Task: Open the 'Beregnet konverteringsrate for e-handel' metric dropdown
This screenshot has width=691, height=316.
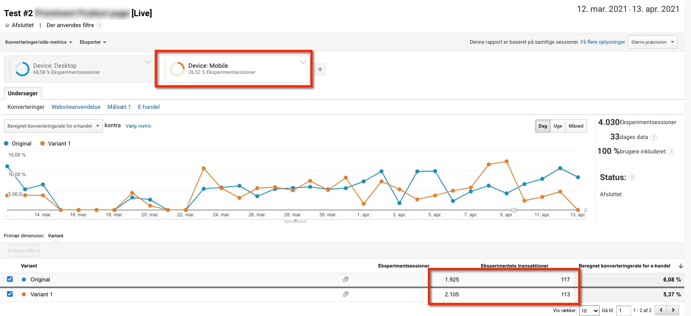Action: [x=53, y=126]
